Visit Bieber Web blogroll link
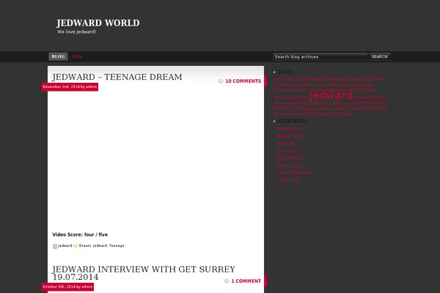440x293 pixels. tap(290, 136)
